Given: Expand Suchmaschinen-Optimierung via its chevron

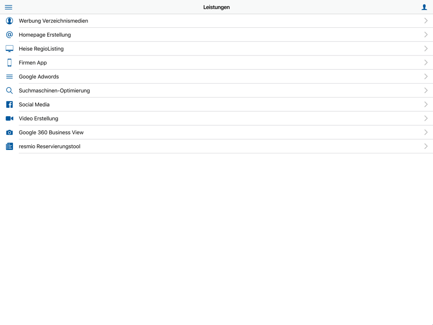Looking at the screenshot, I should 426,91.
